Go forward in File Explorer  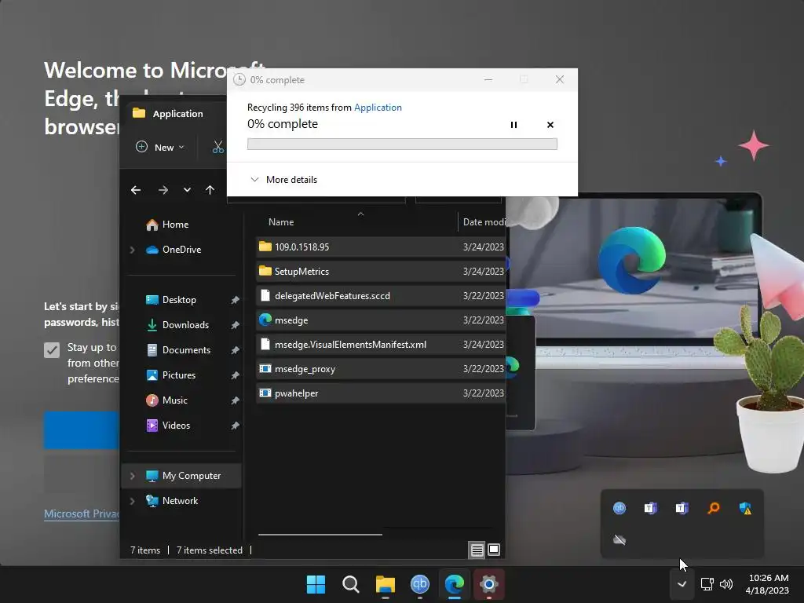tap(163, 190)
